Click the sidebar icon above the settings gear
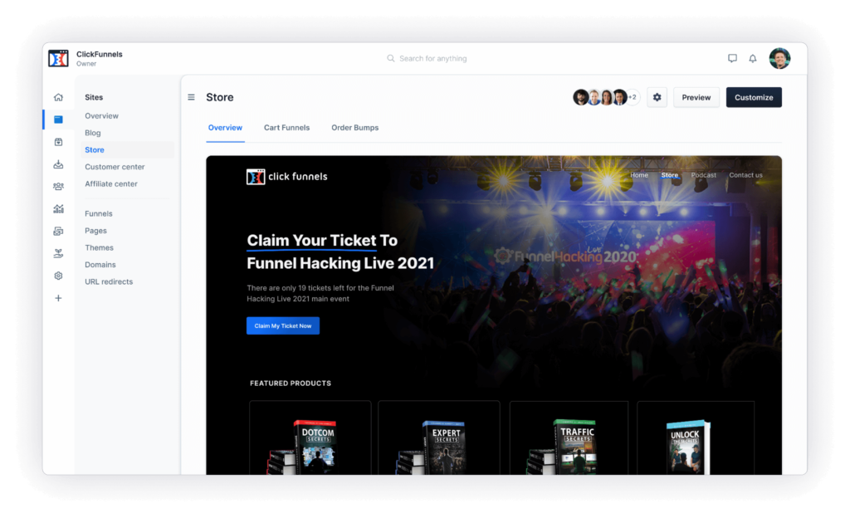 tap(59, 253)
